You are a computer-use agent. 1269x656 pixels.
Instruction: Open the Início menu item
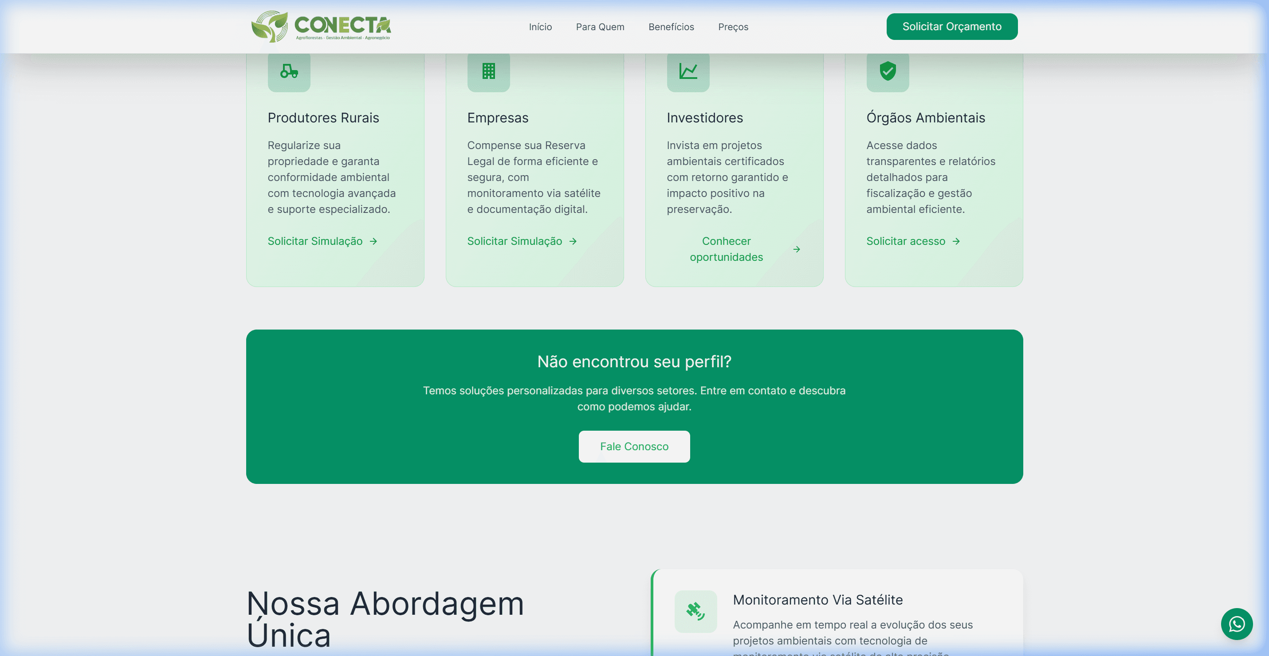(540, 27)
